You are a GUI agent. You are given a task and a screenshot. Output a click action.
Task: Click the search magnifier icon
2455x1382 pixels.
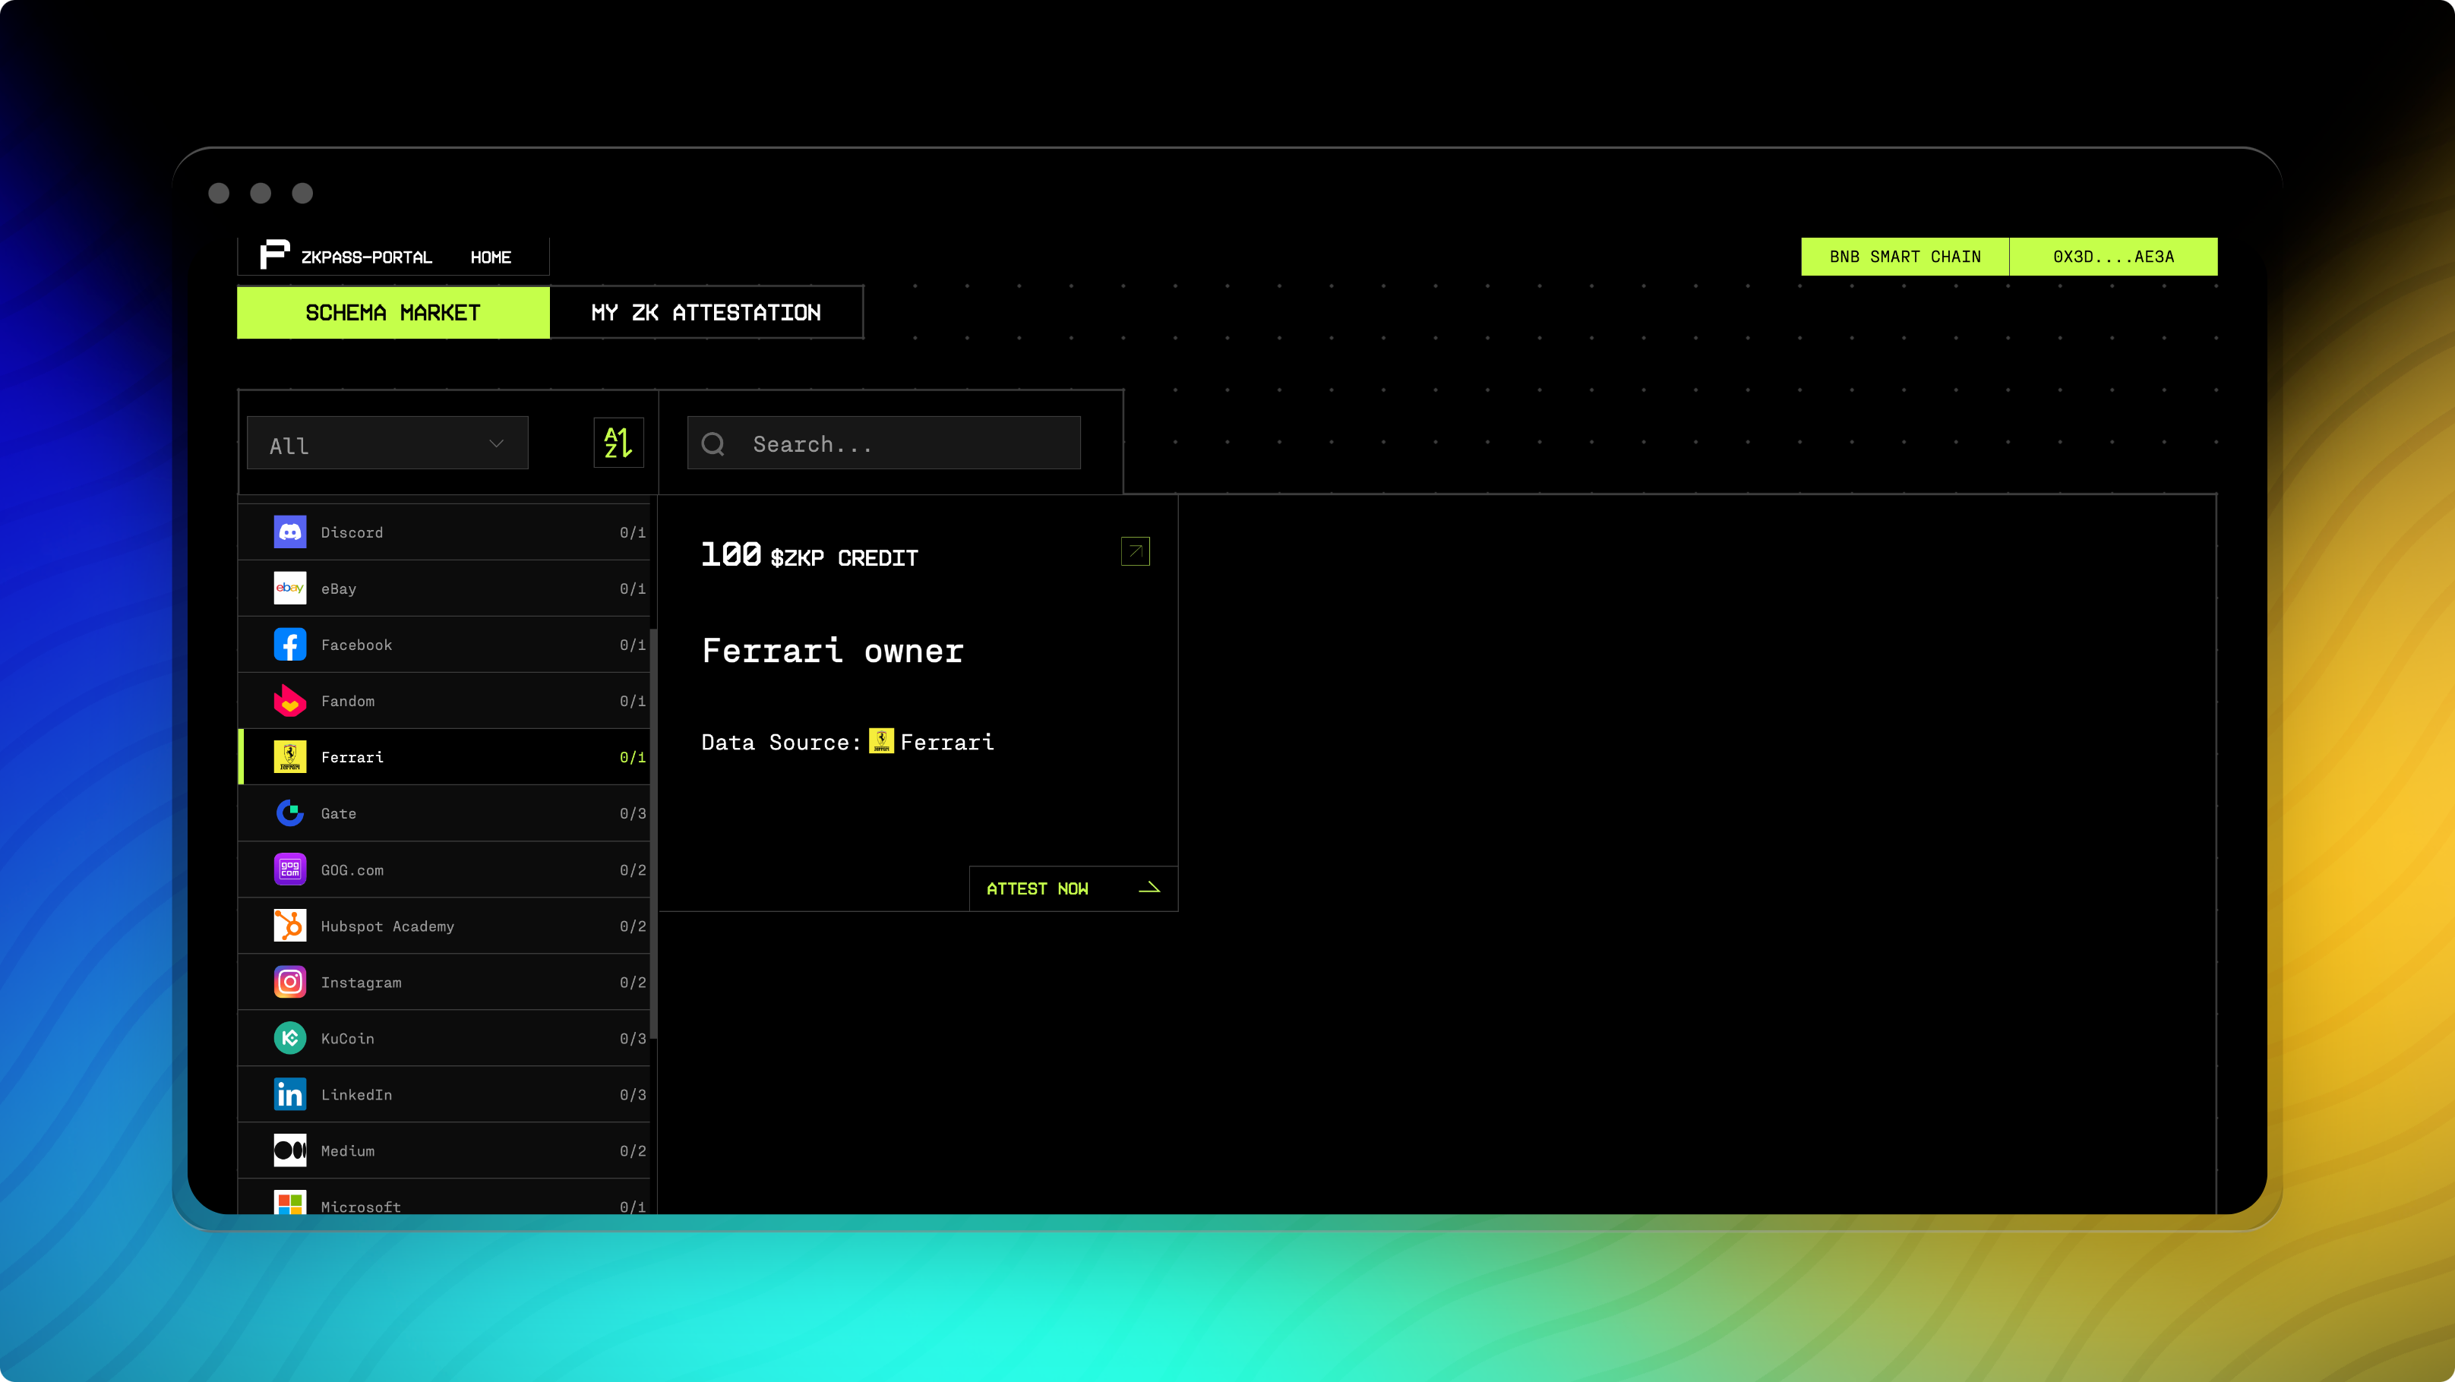pyautogui.click(x=712, y=444)
